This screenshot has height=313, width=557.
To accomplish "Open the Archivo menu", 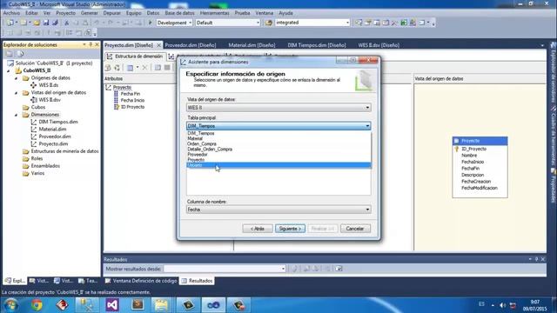I will pos(11,13).
